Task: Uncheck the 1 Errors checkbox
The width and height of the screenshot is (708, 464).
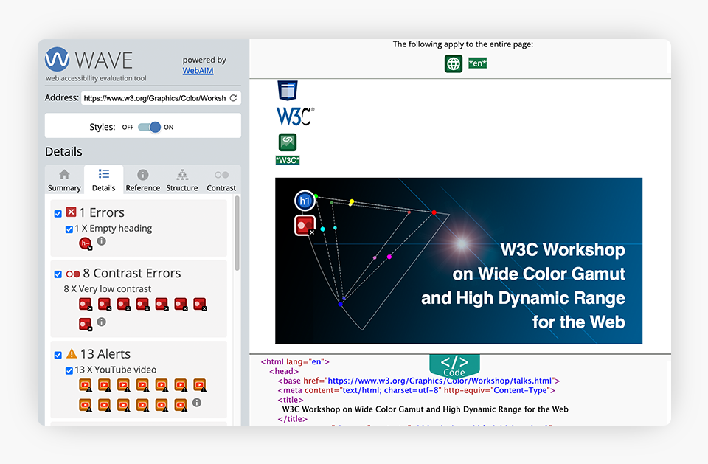Action: [58, 213]
